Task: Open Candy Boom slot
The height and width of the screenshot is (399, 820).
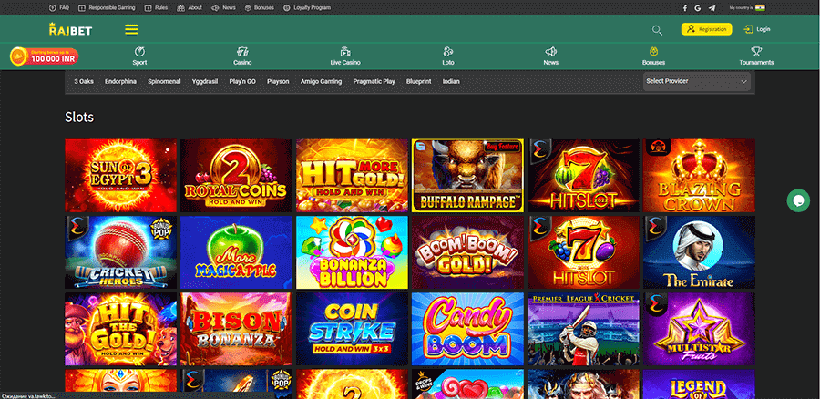Action: [467, 329]
